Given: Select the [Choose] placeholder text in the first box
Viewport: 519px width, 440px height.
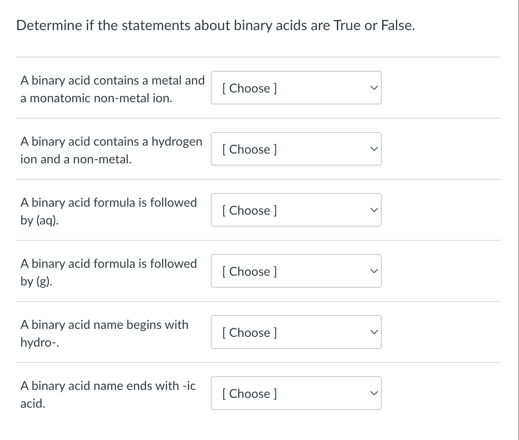Looking at the screenshot, I should [x=249, y=88].
